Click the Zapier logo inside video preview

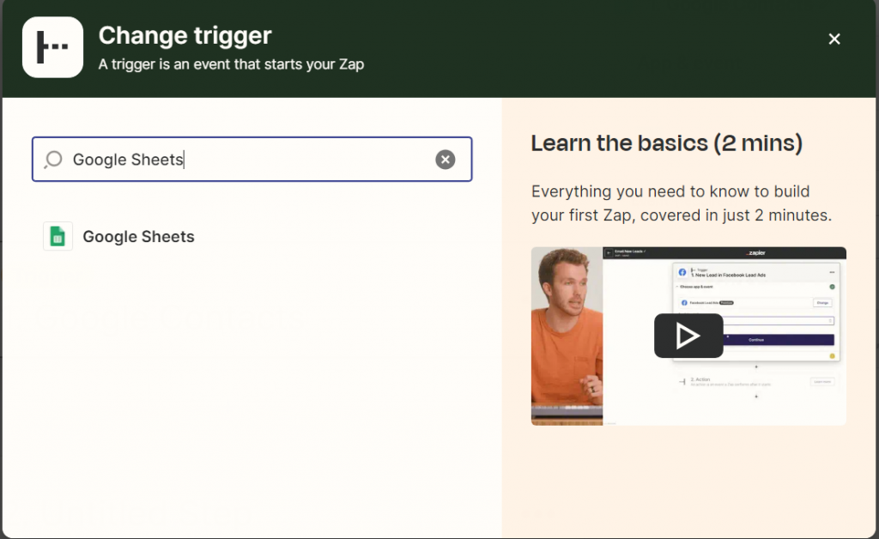[755, 253]
